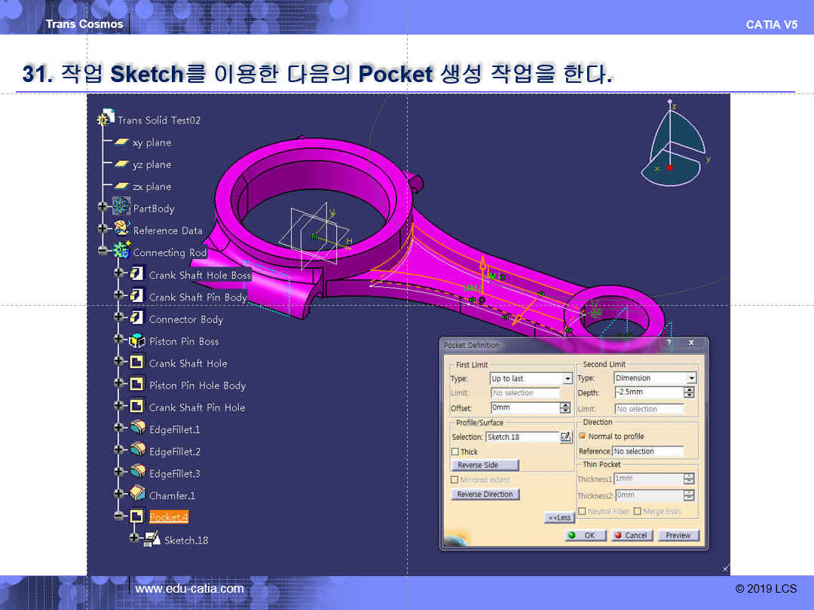The width and height of the screenshot is (814, 610).
Task: Click the sketch edit icon beside Selection field
Action: click(x=566, y=437)
